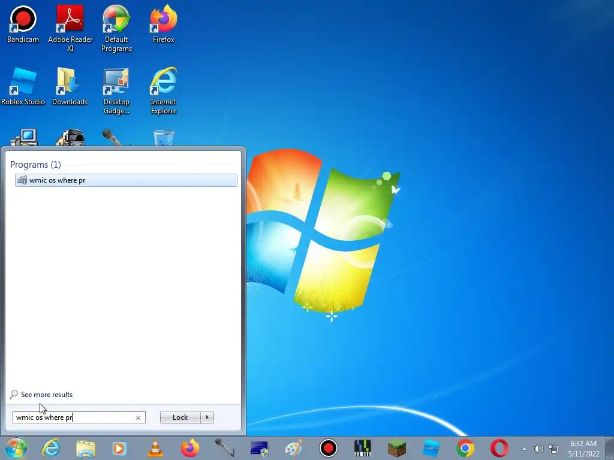614x460 pixels.
Task: Launch Firefox from the taskbar
Action: point(190,448)
